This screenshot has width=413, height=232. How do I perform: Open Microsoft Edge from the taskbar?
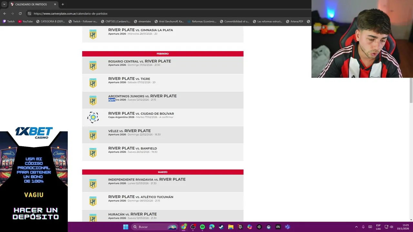pyautogui.click(x=212, y=227)
